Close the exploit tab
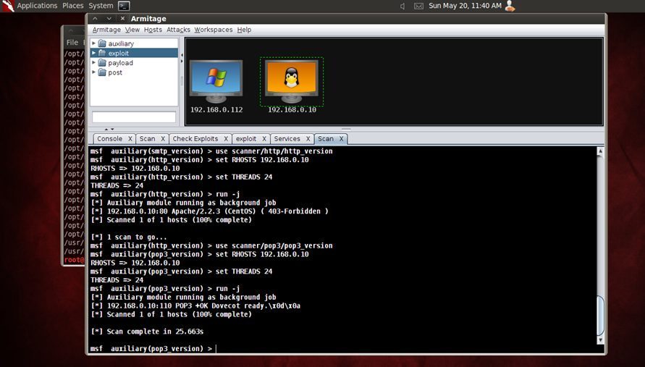Screen dimensions: 645x367 tap(264, 139)
